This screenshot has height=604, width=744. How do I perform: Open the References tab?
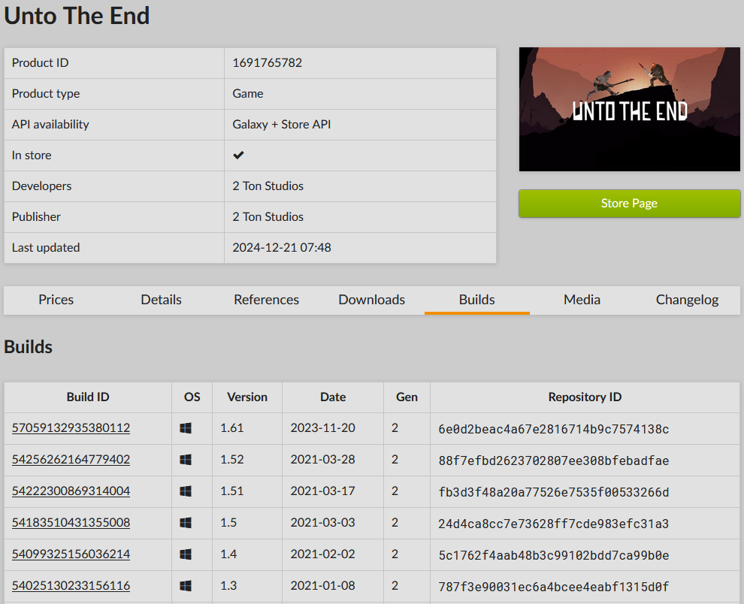pyautogui.click(x=266, y=300)
